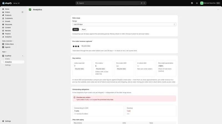Click the Dualflow app icon in breadcrumb
222x124 pixels.
pos(30,10)
